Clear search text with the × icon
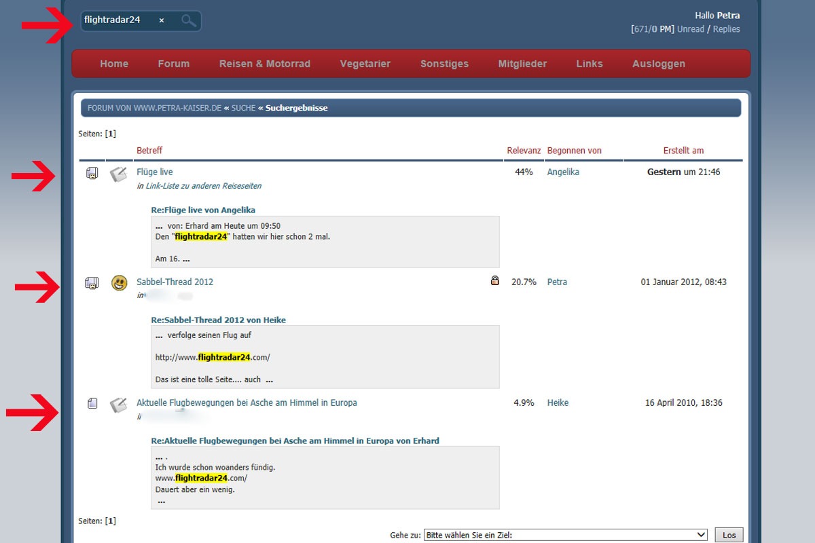 click(x=162, y=20)
